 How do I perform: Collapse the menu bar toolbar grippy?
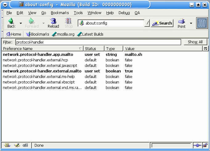pos(2,13)
